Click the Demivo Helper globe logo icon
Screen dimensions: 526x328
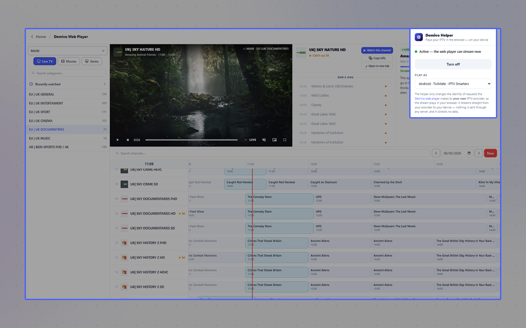click(419, 37)
